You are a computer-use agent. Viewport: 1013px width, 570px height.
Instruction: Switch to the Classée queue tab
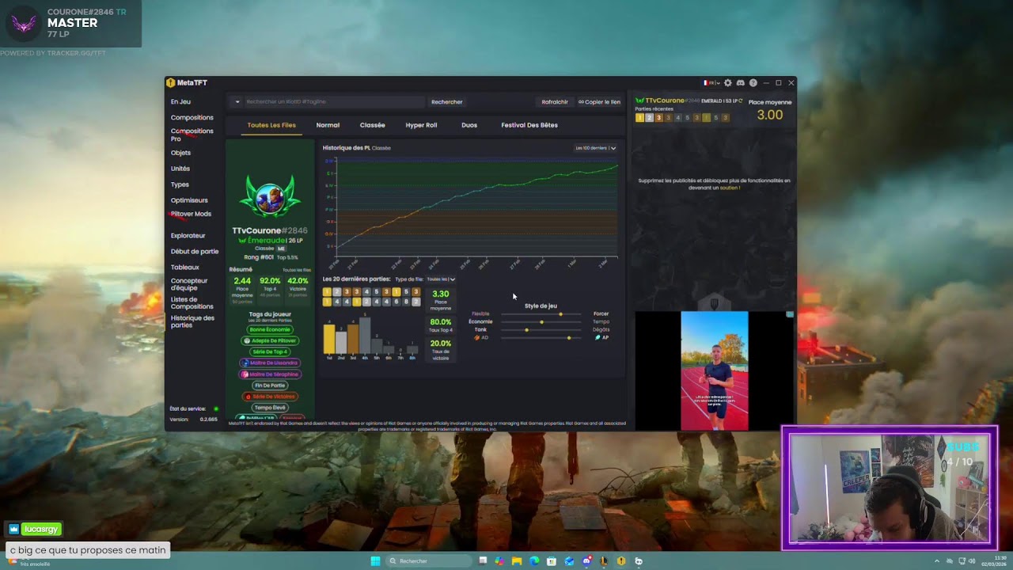click(372, 125)
